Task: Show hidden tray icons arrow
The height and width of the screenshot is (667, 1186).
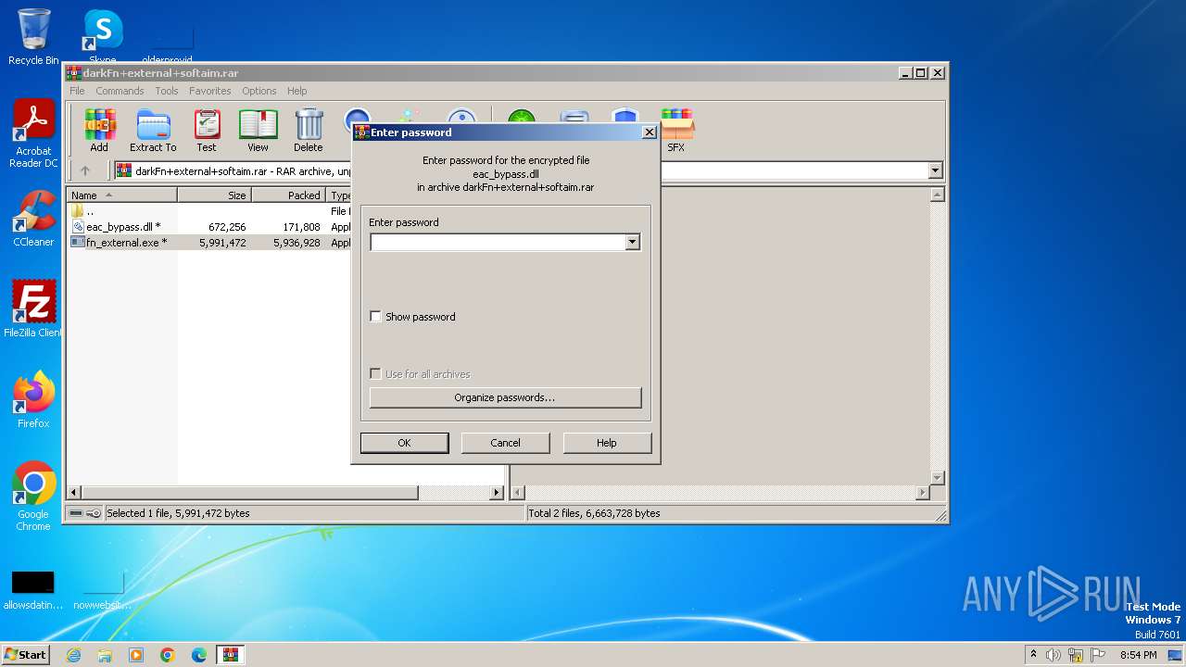Action: [x=1033, y=654]
